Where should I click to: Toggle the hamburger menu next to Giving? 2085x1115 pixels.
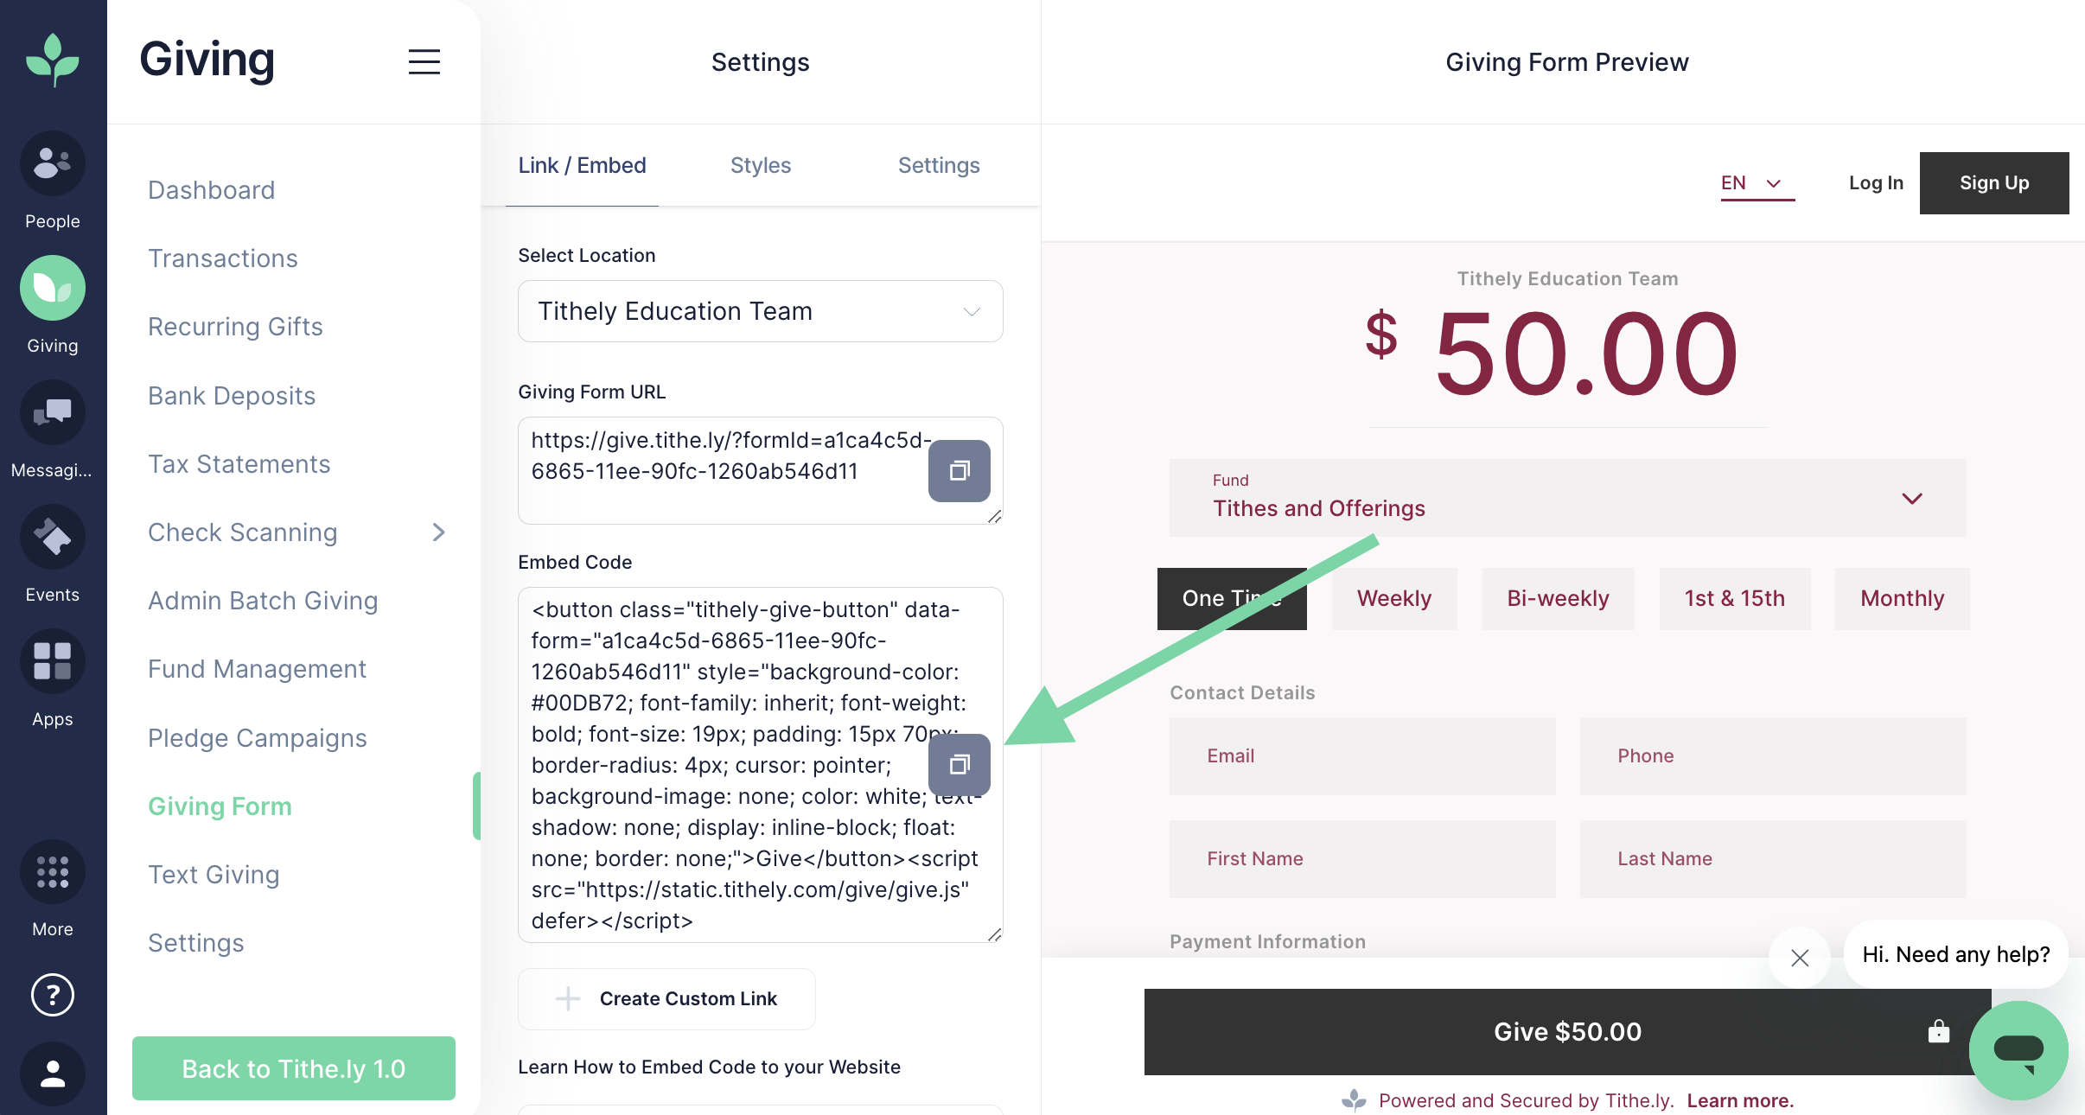(x=424, y=62)
